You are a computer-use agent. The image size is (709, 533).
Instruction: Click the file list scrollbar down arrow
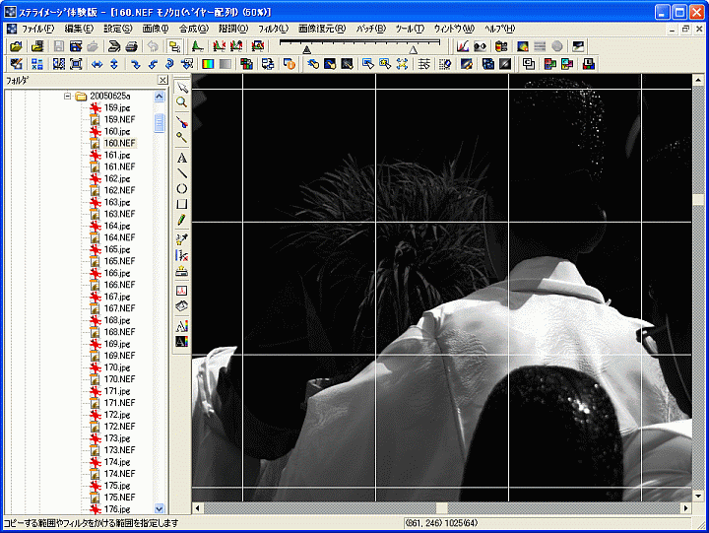(161, 508)
